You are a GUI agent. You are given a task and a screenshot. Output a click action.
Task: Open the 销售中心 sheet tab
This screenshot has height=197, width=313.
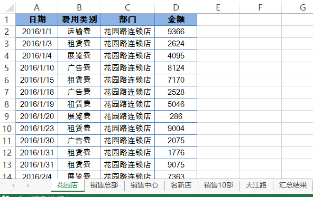[144, 185]
